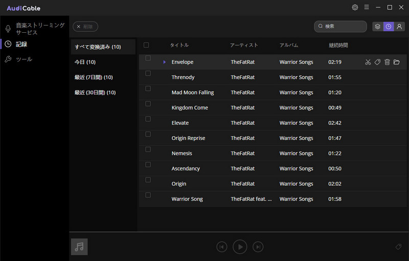Tick the select-all checkbox in the header
The height and width of the screenshot is (261, 409).
pyautogui.click(x=146, y=45)
